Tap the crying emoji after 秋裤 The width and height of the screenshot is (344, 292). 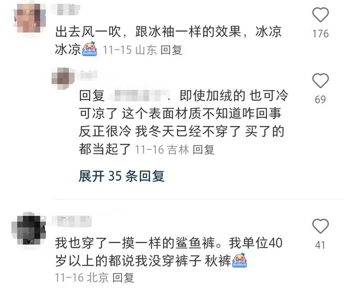pos(239,260)
